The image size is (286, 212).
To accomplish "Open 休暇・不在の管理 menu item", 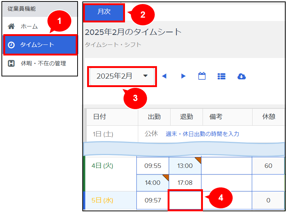I will (x=43, y=64).
